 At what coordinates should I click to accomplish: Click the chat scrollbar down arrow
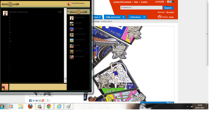(x=65, y=82)
